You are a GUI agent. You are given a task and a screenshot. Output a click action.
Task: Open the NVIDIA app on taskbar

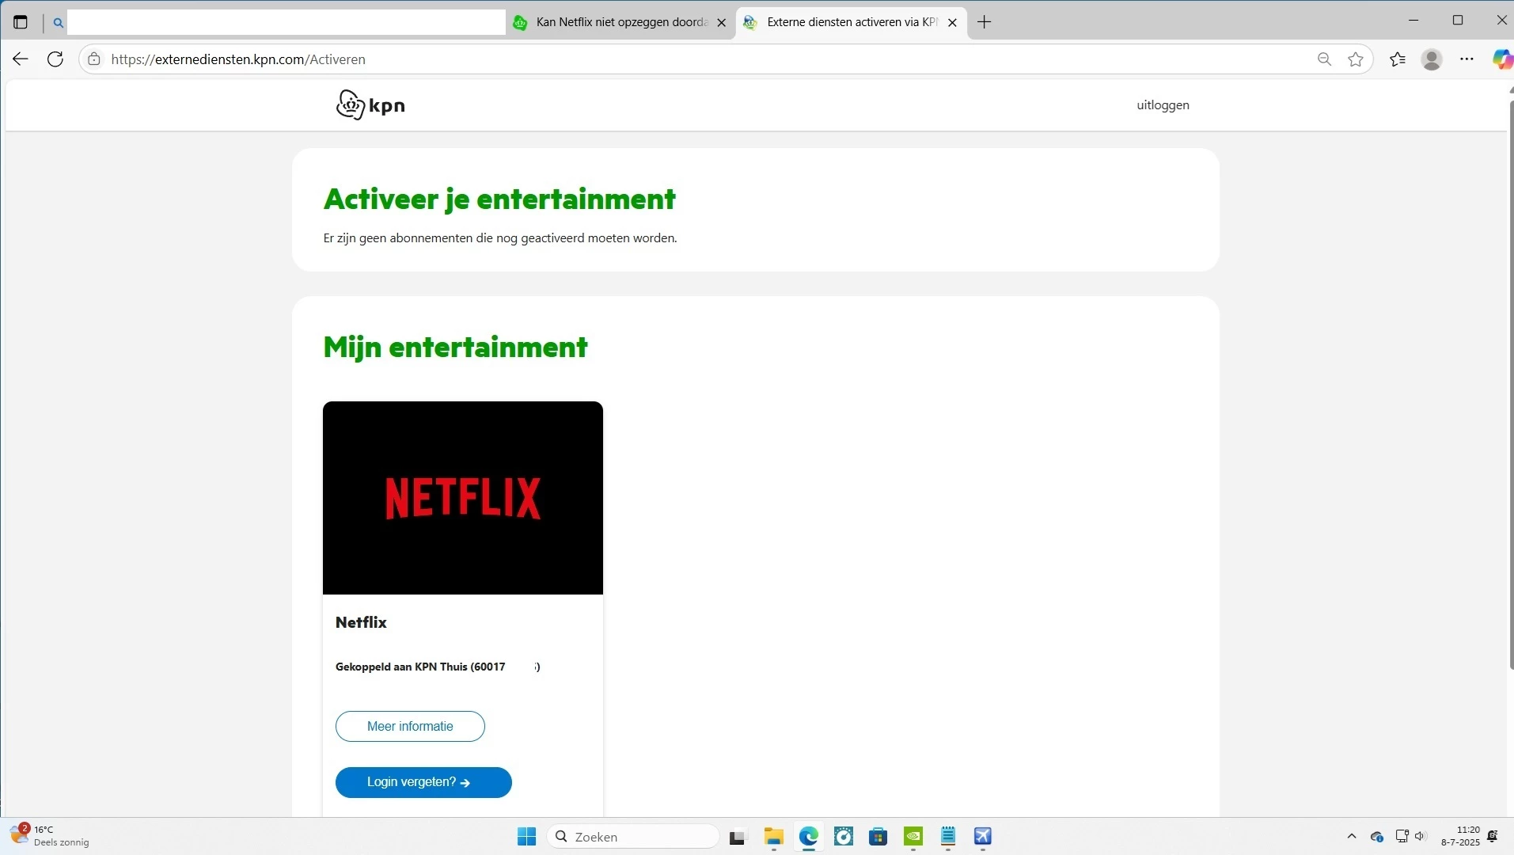click(x=913, y=837)
